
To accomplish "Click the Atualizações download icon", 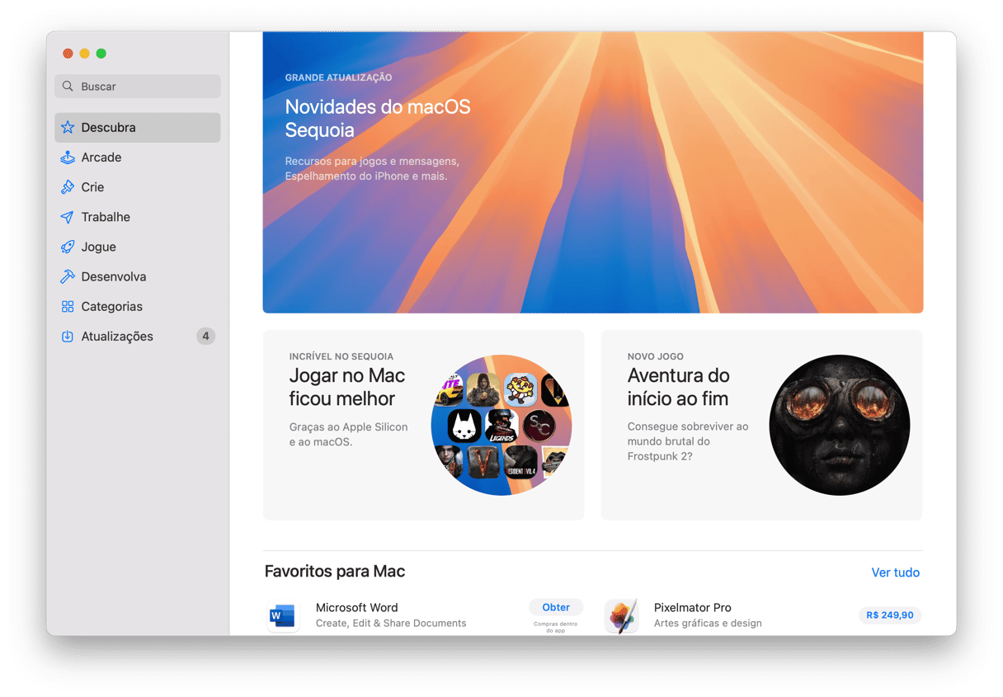I will coord(68,337).
